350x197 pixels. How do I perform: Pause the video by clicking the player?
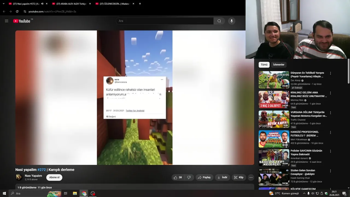pyautogui.click(x=135, y=98)
